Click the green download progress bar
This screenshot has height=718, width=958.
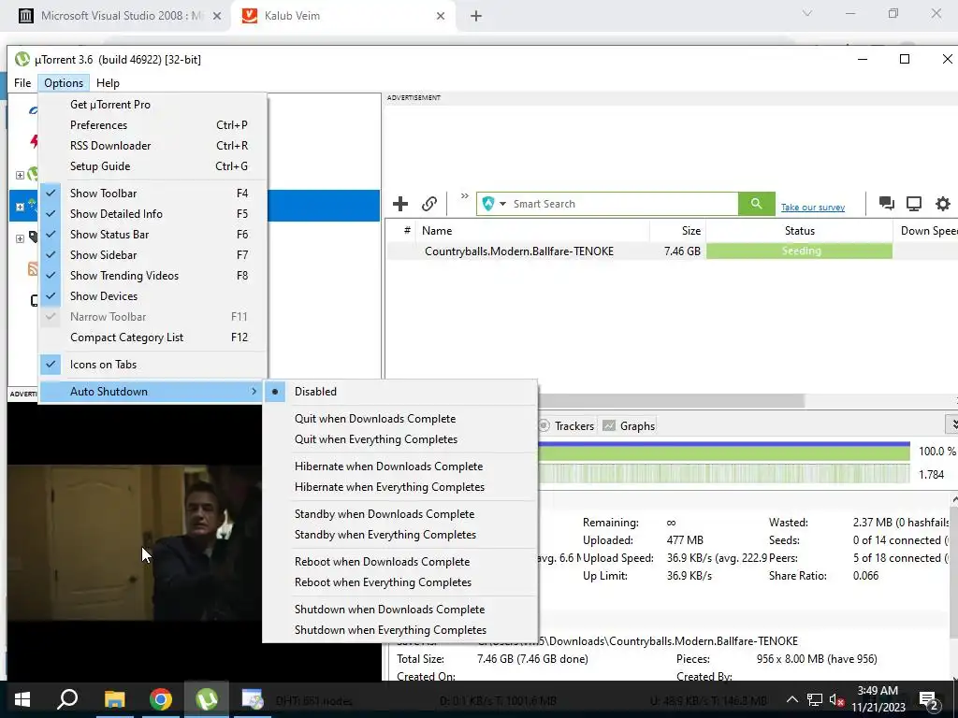(x=724, y=452)
